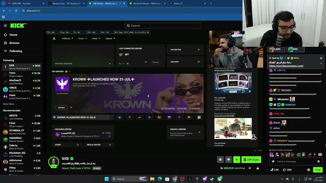The image size is (326, 183).
Task: Click the Gift Subs button
Action: click(x=251, y=160)
